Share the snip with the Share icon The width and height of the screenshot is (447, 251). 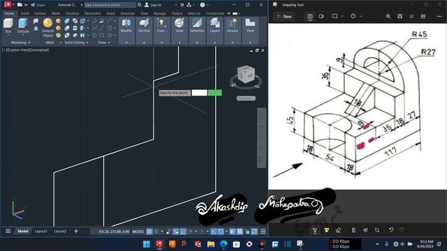pos(423,16)
